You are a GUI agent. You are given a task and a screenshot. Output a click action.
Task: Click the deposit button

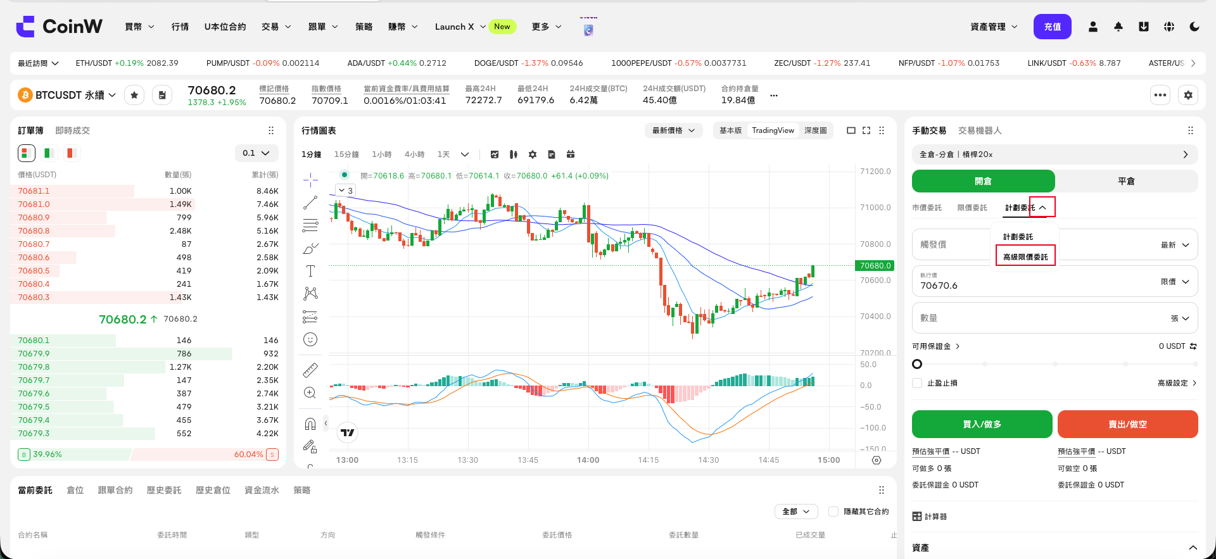[1053, 27]
